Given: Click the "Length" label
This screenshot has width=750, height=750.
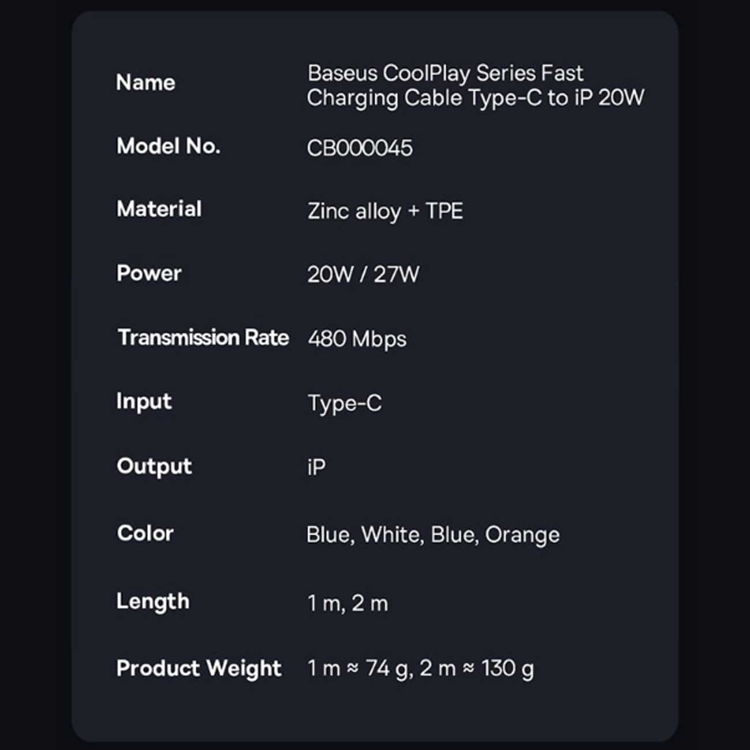Looking at the screenshot, I should (153, 601).
